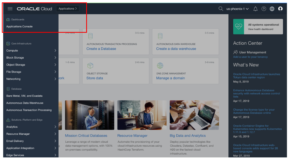The image size is (288, 159).
Task: Select Applications Console in the menu
Action: (x=19, y=26)
